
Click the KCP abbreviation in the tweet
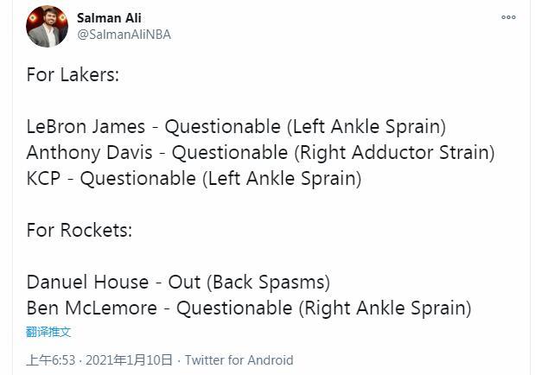(x=44, y=179)
